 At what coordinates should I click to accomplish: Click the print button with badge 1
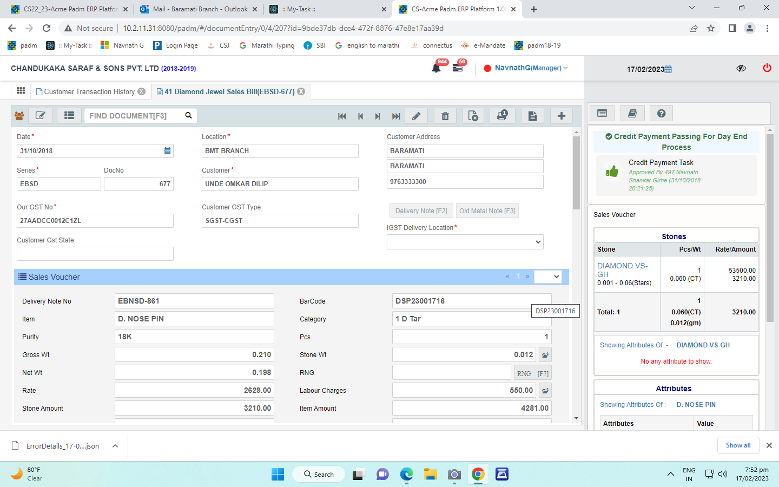coord(502,116)
